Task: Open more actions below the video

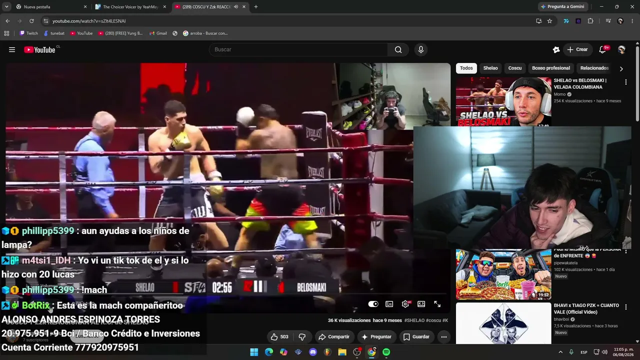Action: click(443, 337)
